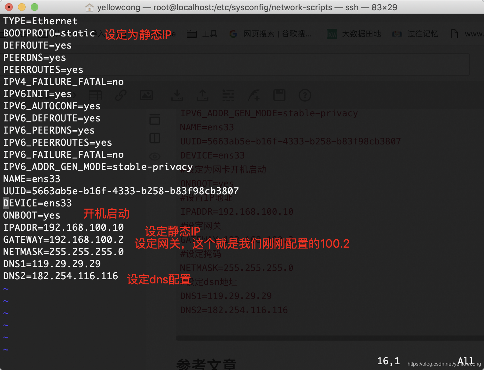Image resolution: width=484 pixels, height=370 pixels.
Task: Toggle the preview eye icon in editor
Action: (155, 156)
